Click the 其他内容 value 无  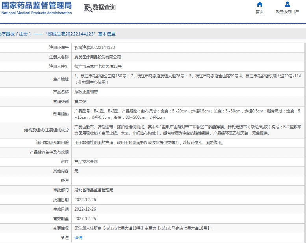click(76, 171)
